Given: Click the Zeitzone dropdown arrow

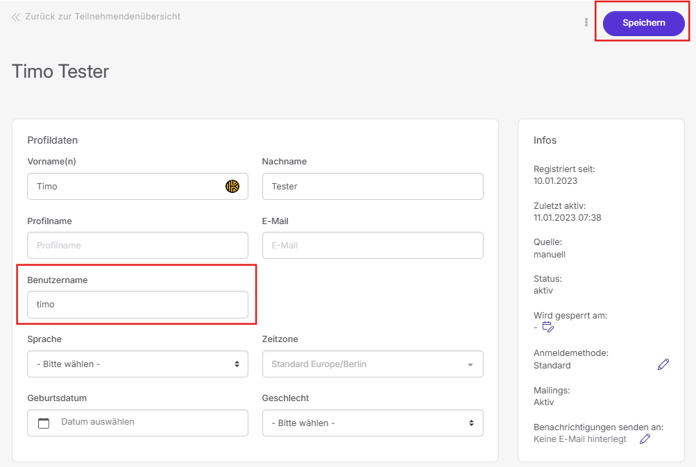Looking at the screenshot, I should coord(470,365).
